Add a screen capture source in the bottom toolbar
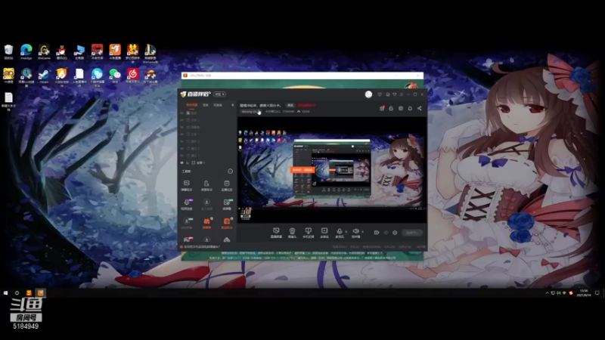The image size is (605, 340). pos(276,232)
